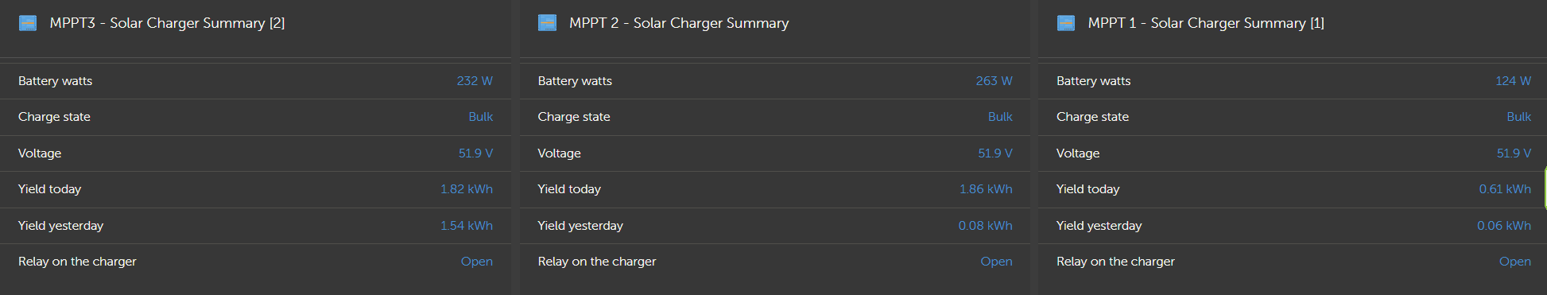
Task: Click MPPT 2 voltage value 51.9 V
Action: (x=995, y=153)
